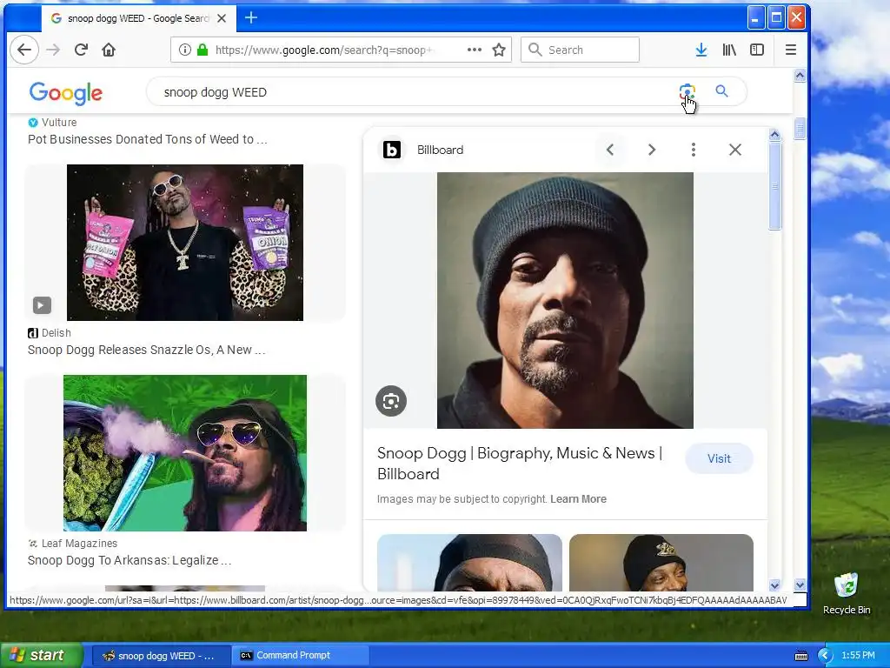Click the preview panel scrollbar thumb
The height and width of the screenshot is (668, 890).
pos(774,186)
